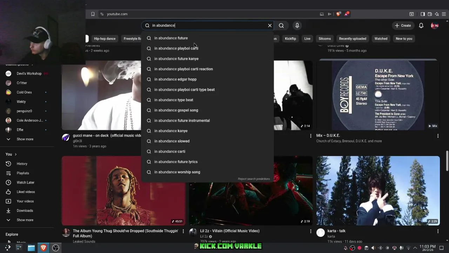This screenshot has width=449, height=253.
Task: Select 'in abundance future lyrics' suggestion
Action: [207, 162]
